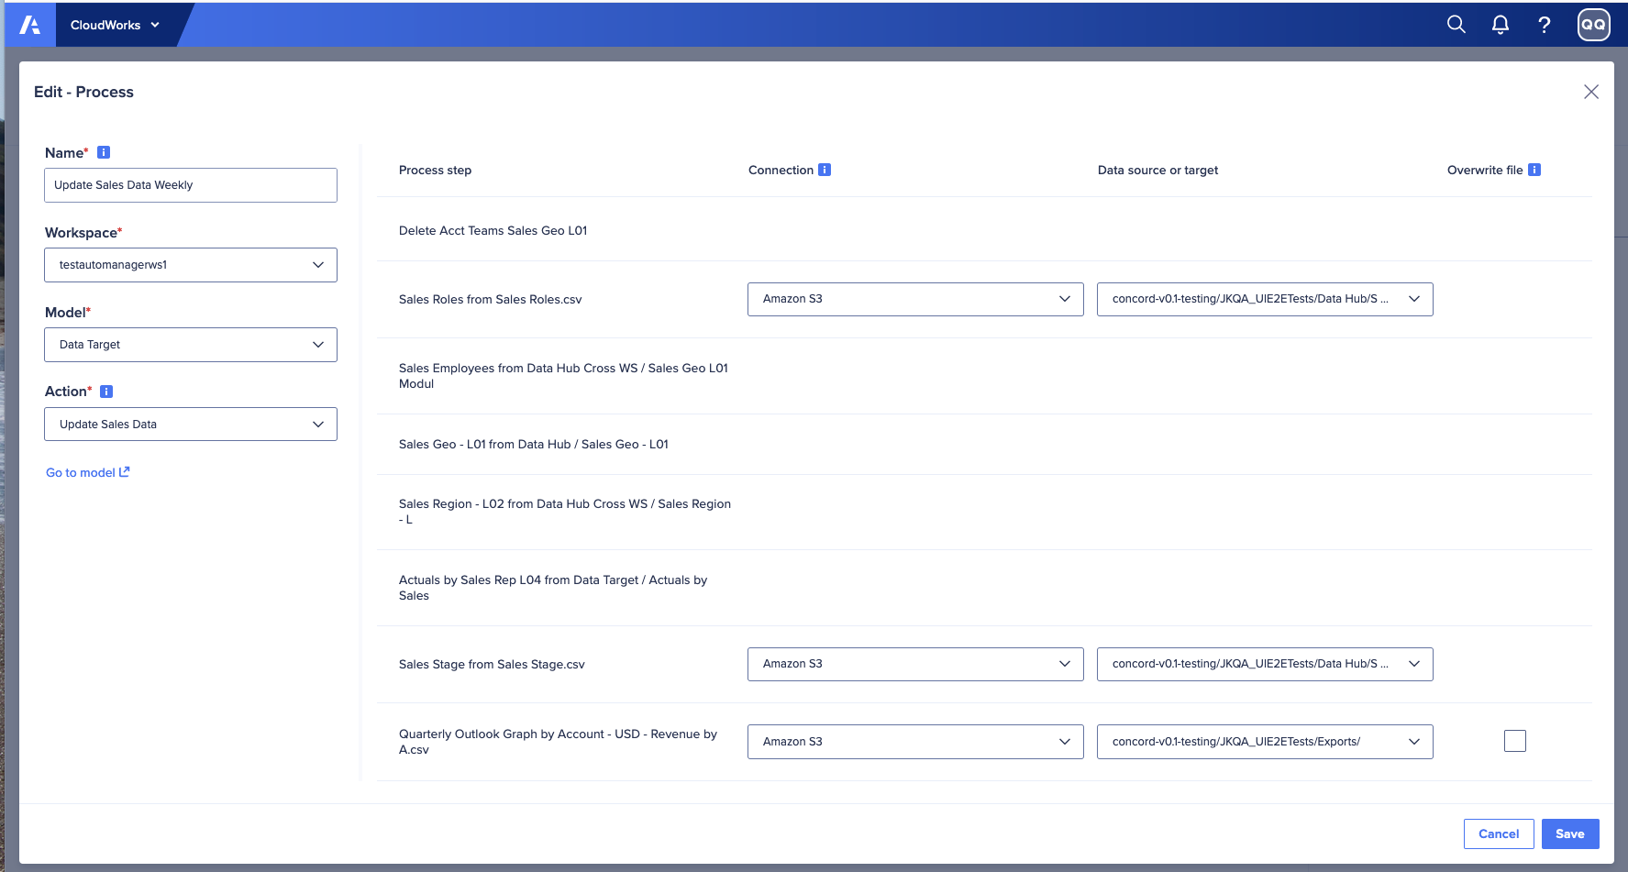Expand the Workspace dropdown testautomanagerws1
This screenshot has width=1628, height=872.
pos(191,265)
